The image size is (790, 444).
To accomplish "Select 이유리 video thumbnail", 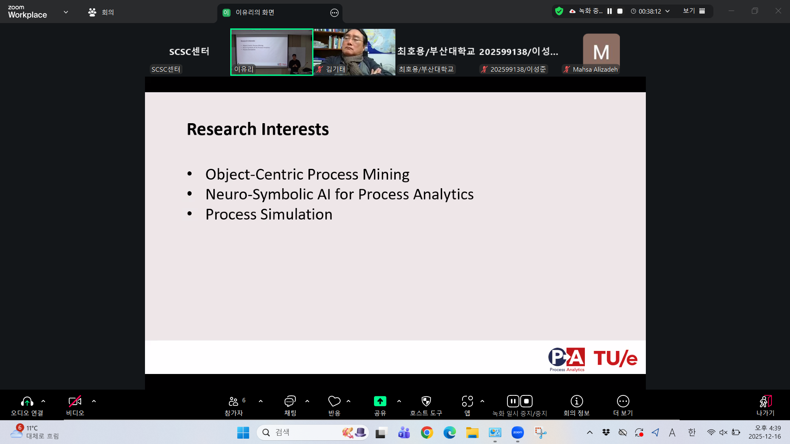I will 272,52.
